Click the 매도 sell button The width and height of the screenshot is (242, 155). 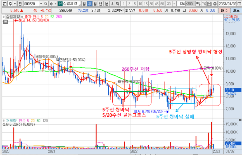tap(236, 10)
